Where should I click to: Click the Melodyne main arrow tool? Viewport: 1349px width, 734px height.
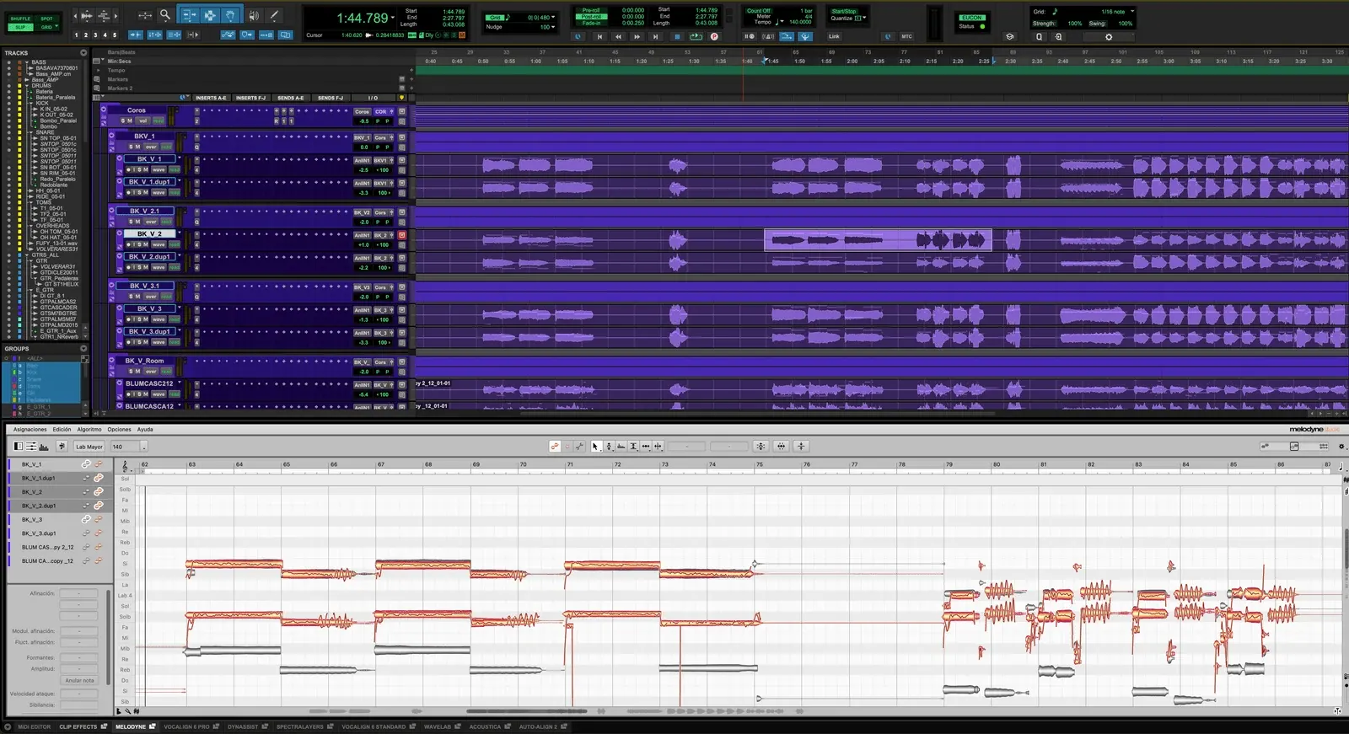(x=595, y=447)
